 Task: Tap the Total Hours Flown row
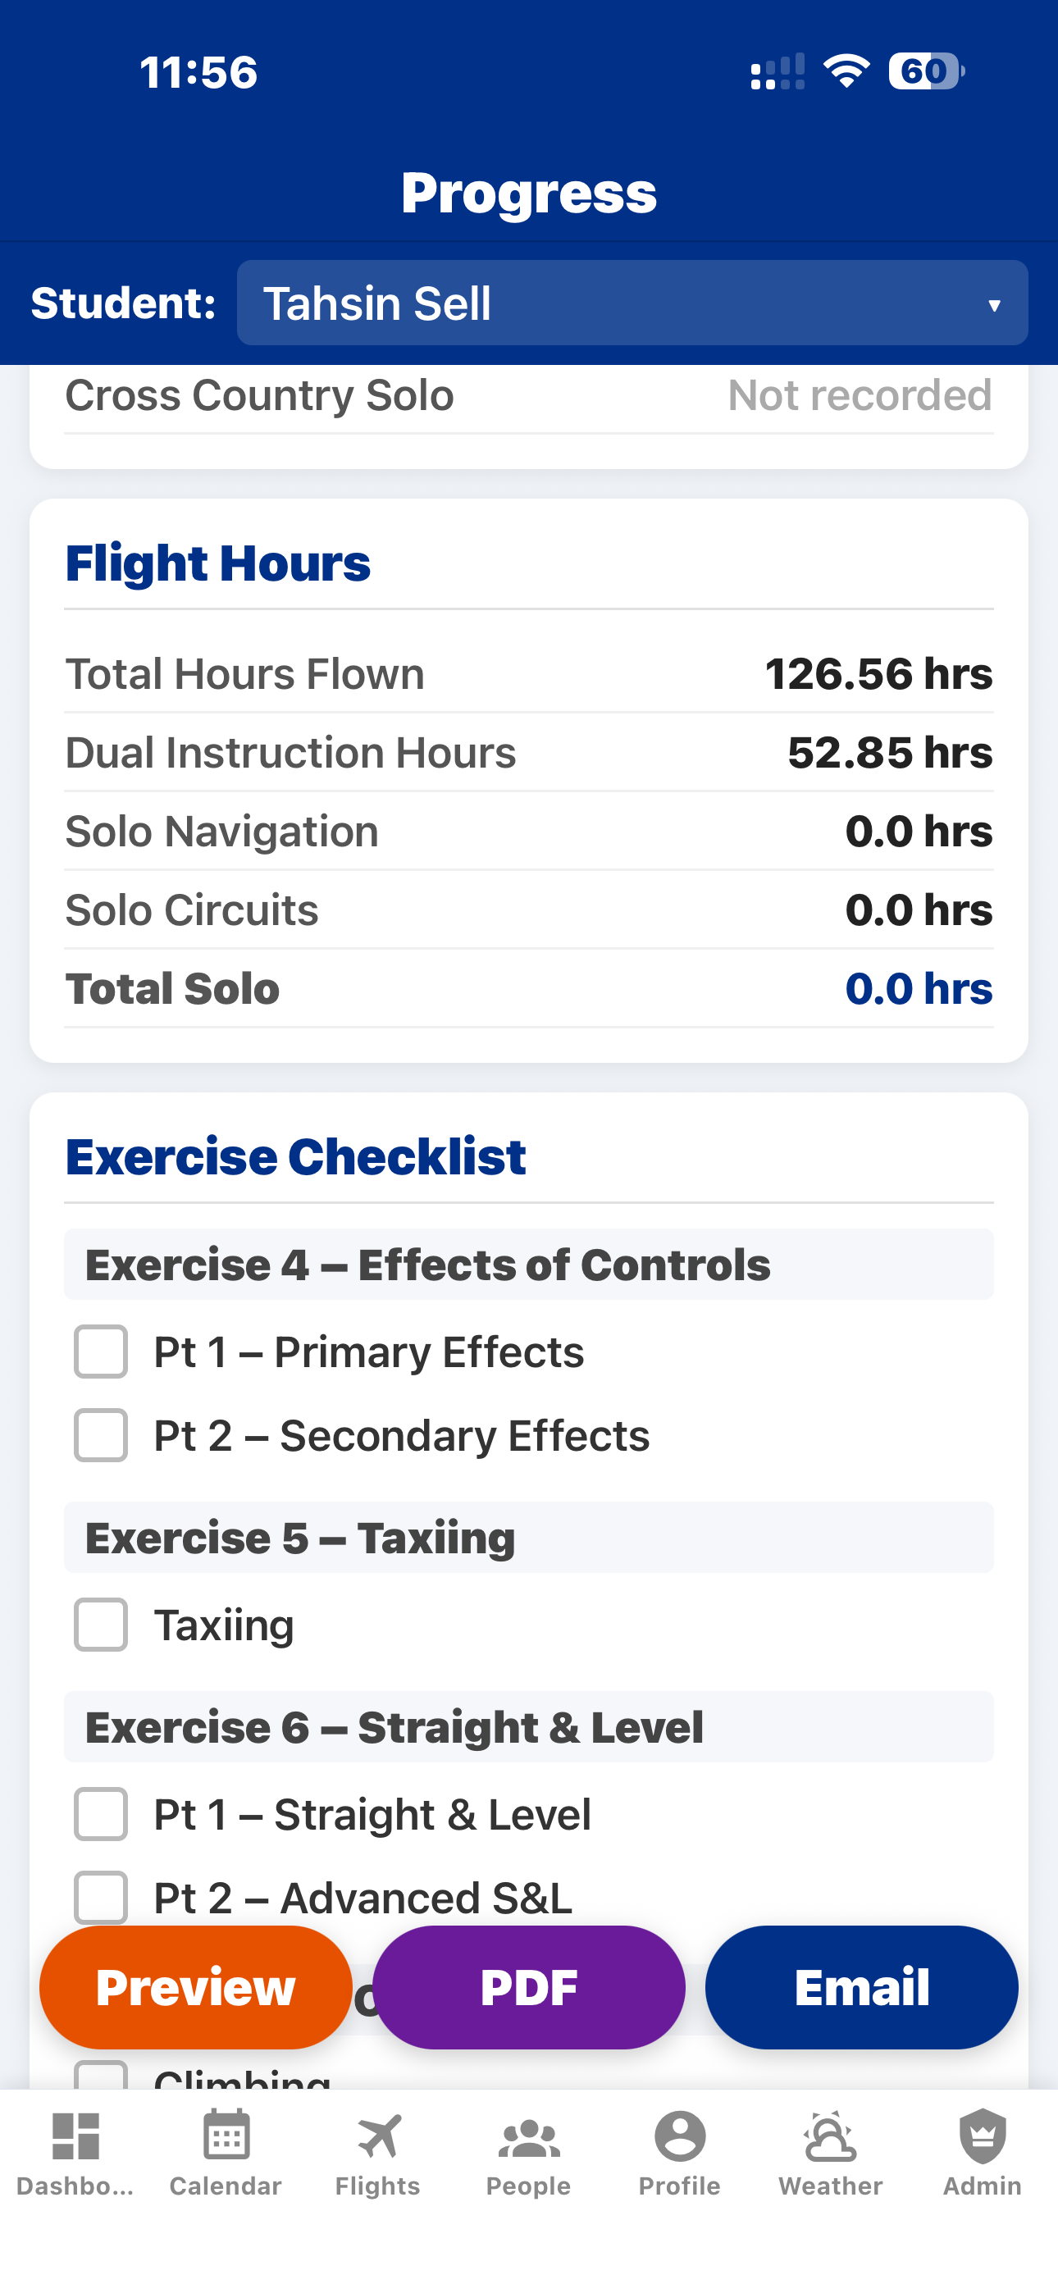coord(529,674)
